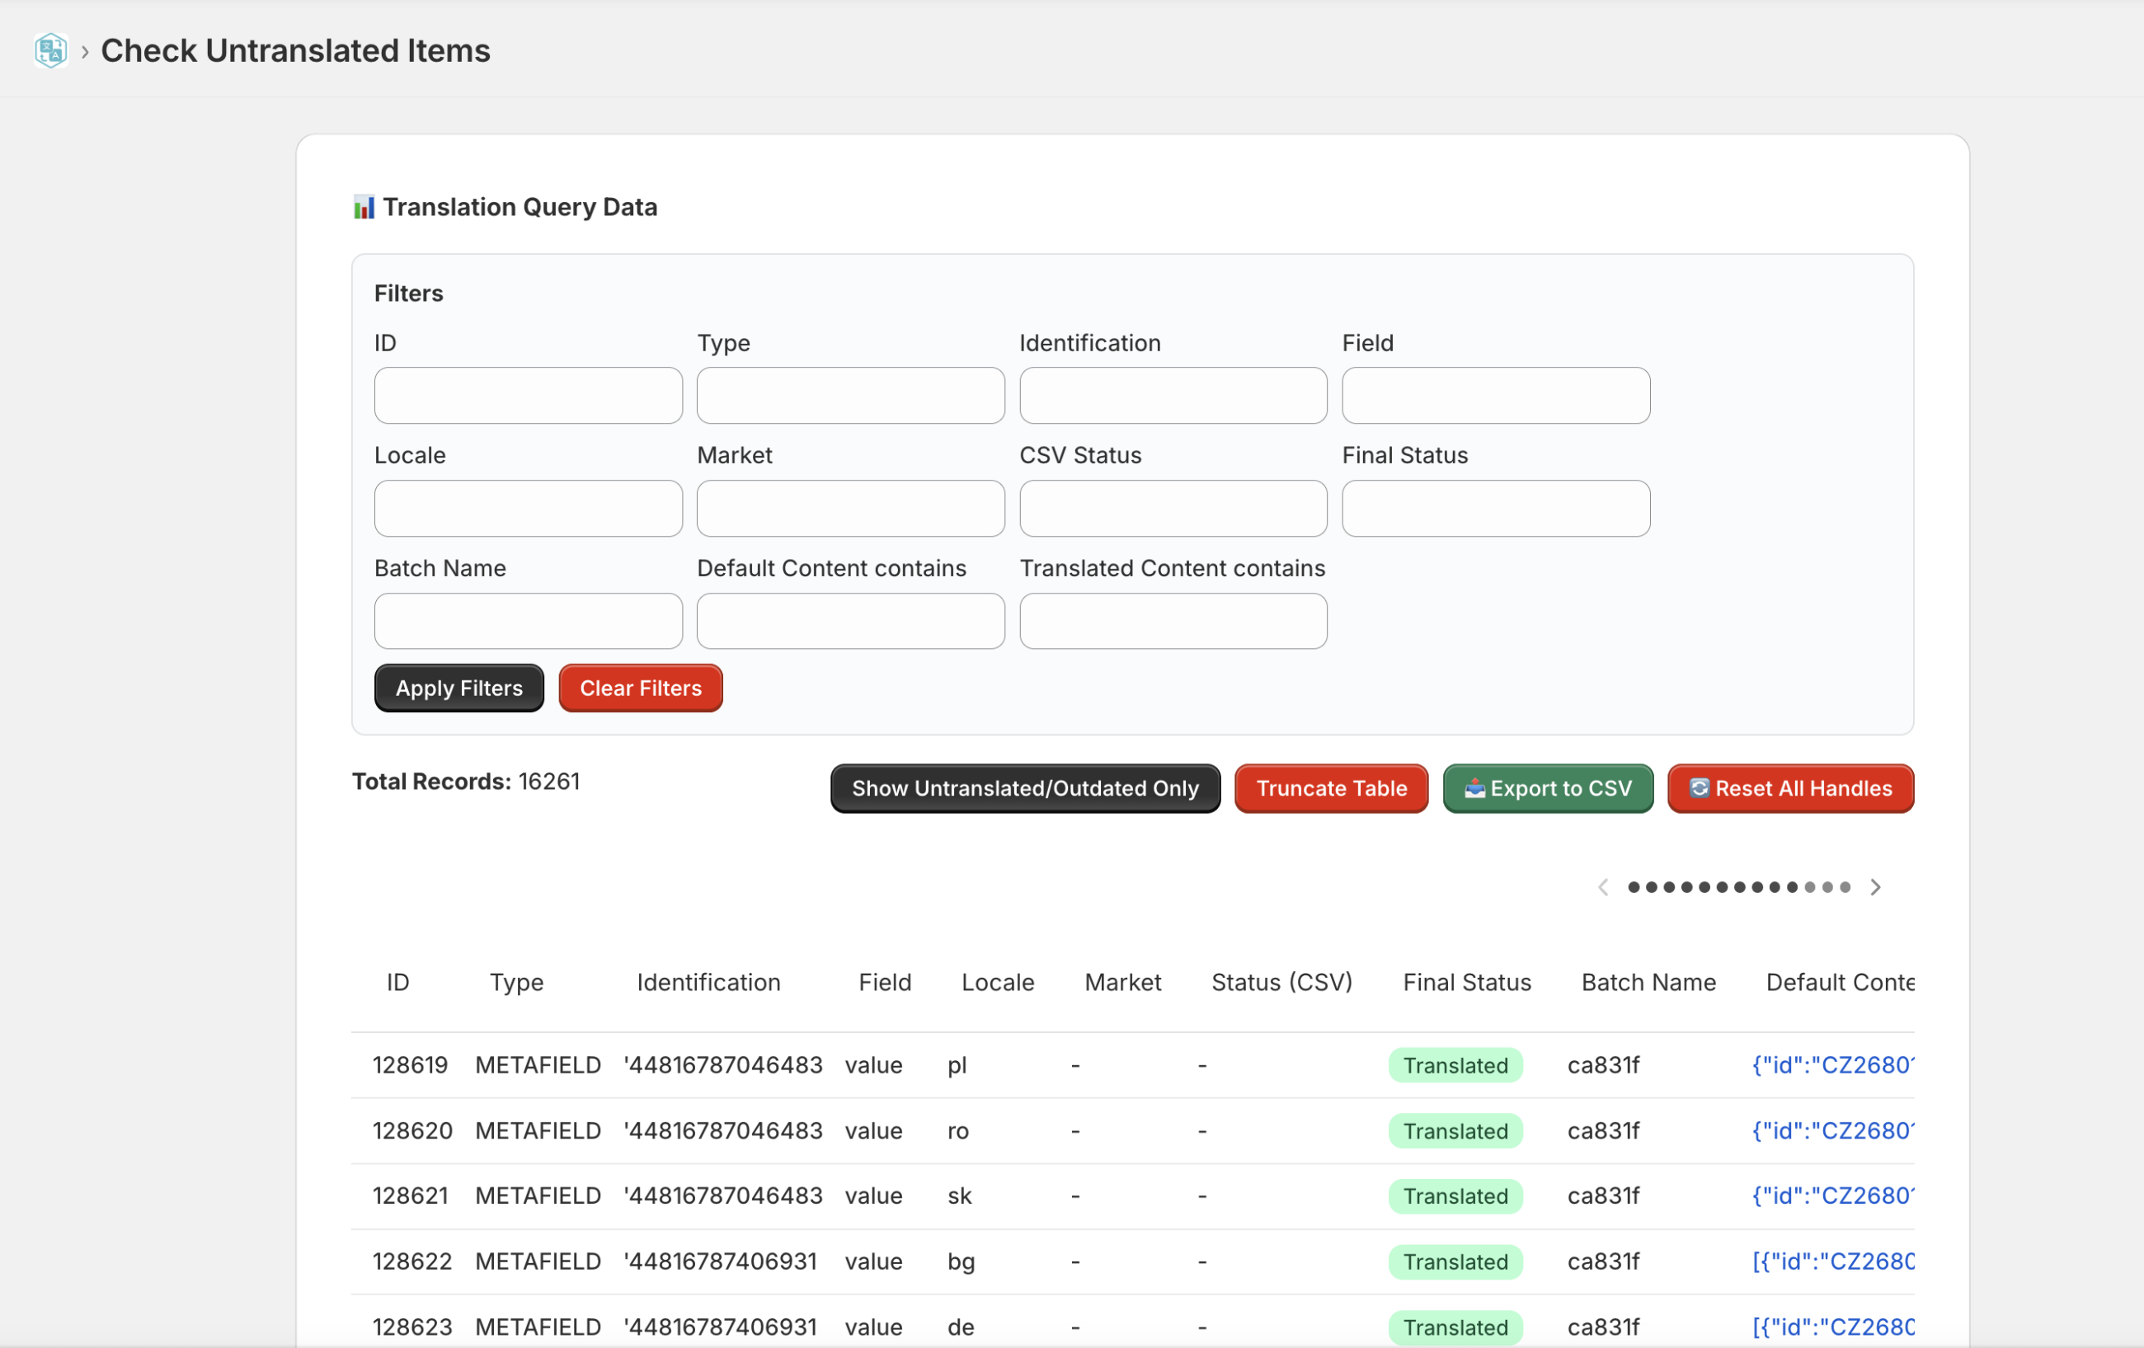Open default content link in row 128619
The width and height of the screenshot is (2144, 1348).
pyautogui.click(x=1832, y=1065)
